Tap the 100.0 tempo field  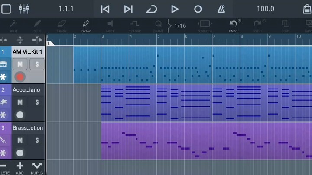(265, 9)
